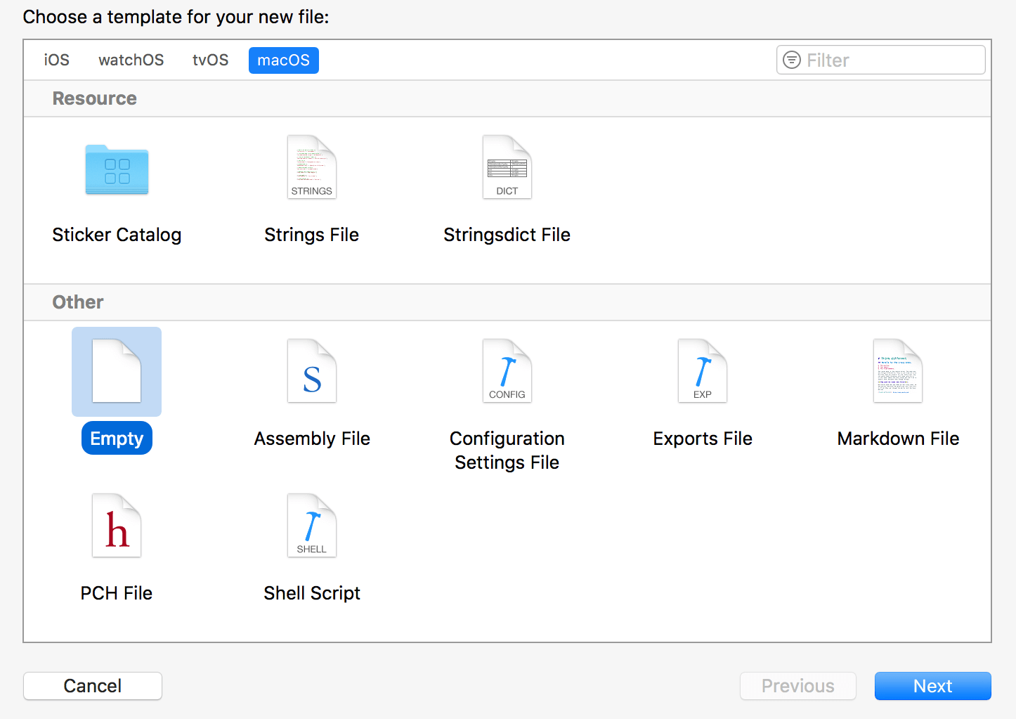
Task: Click the macOS platform tab
Action: pos(283,60)
